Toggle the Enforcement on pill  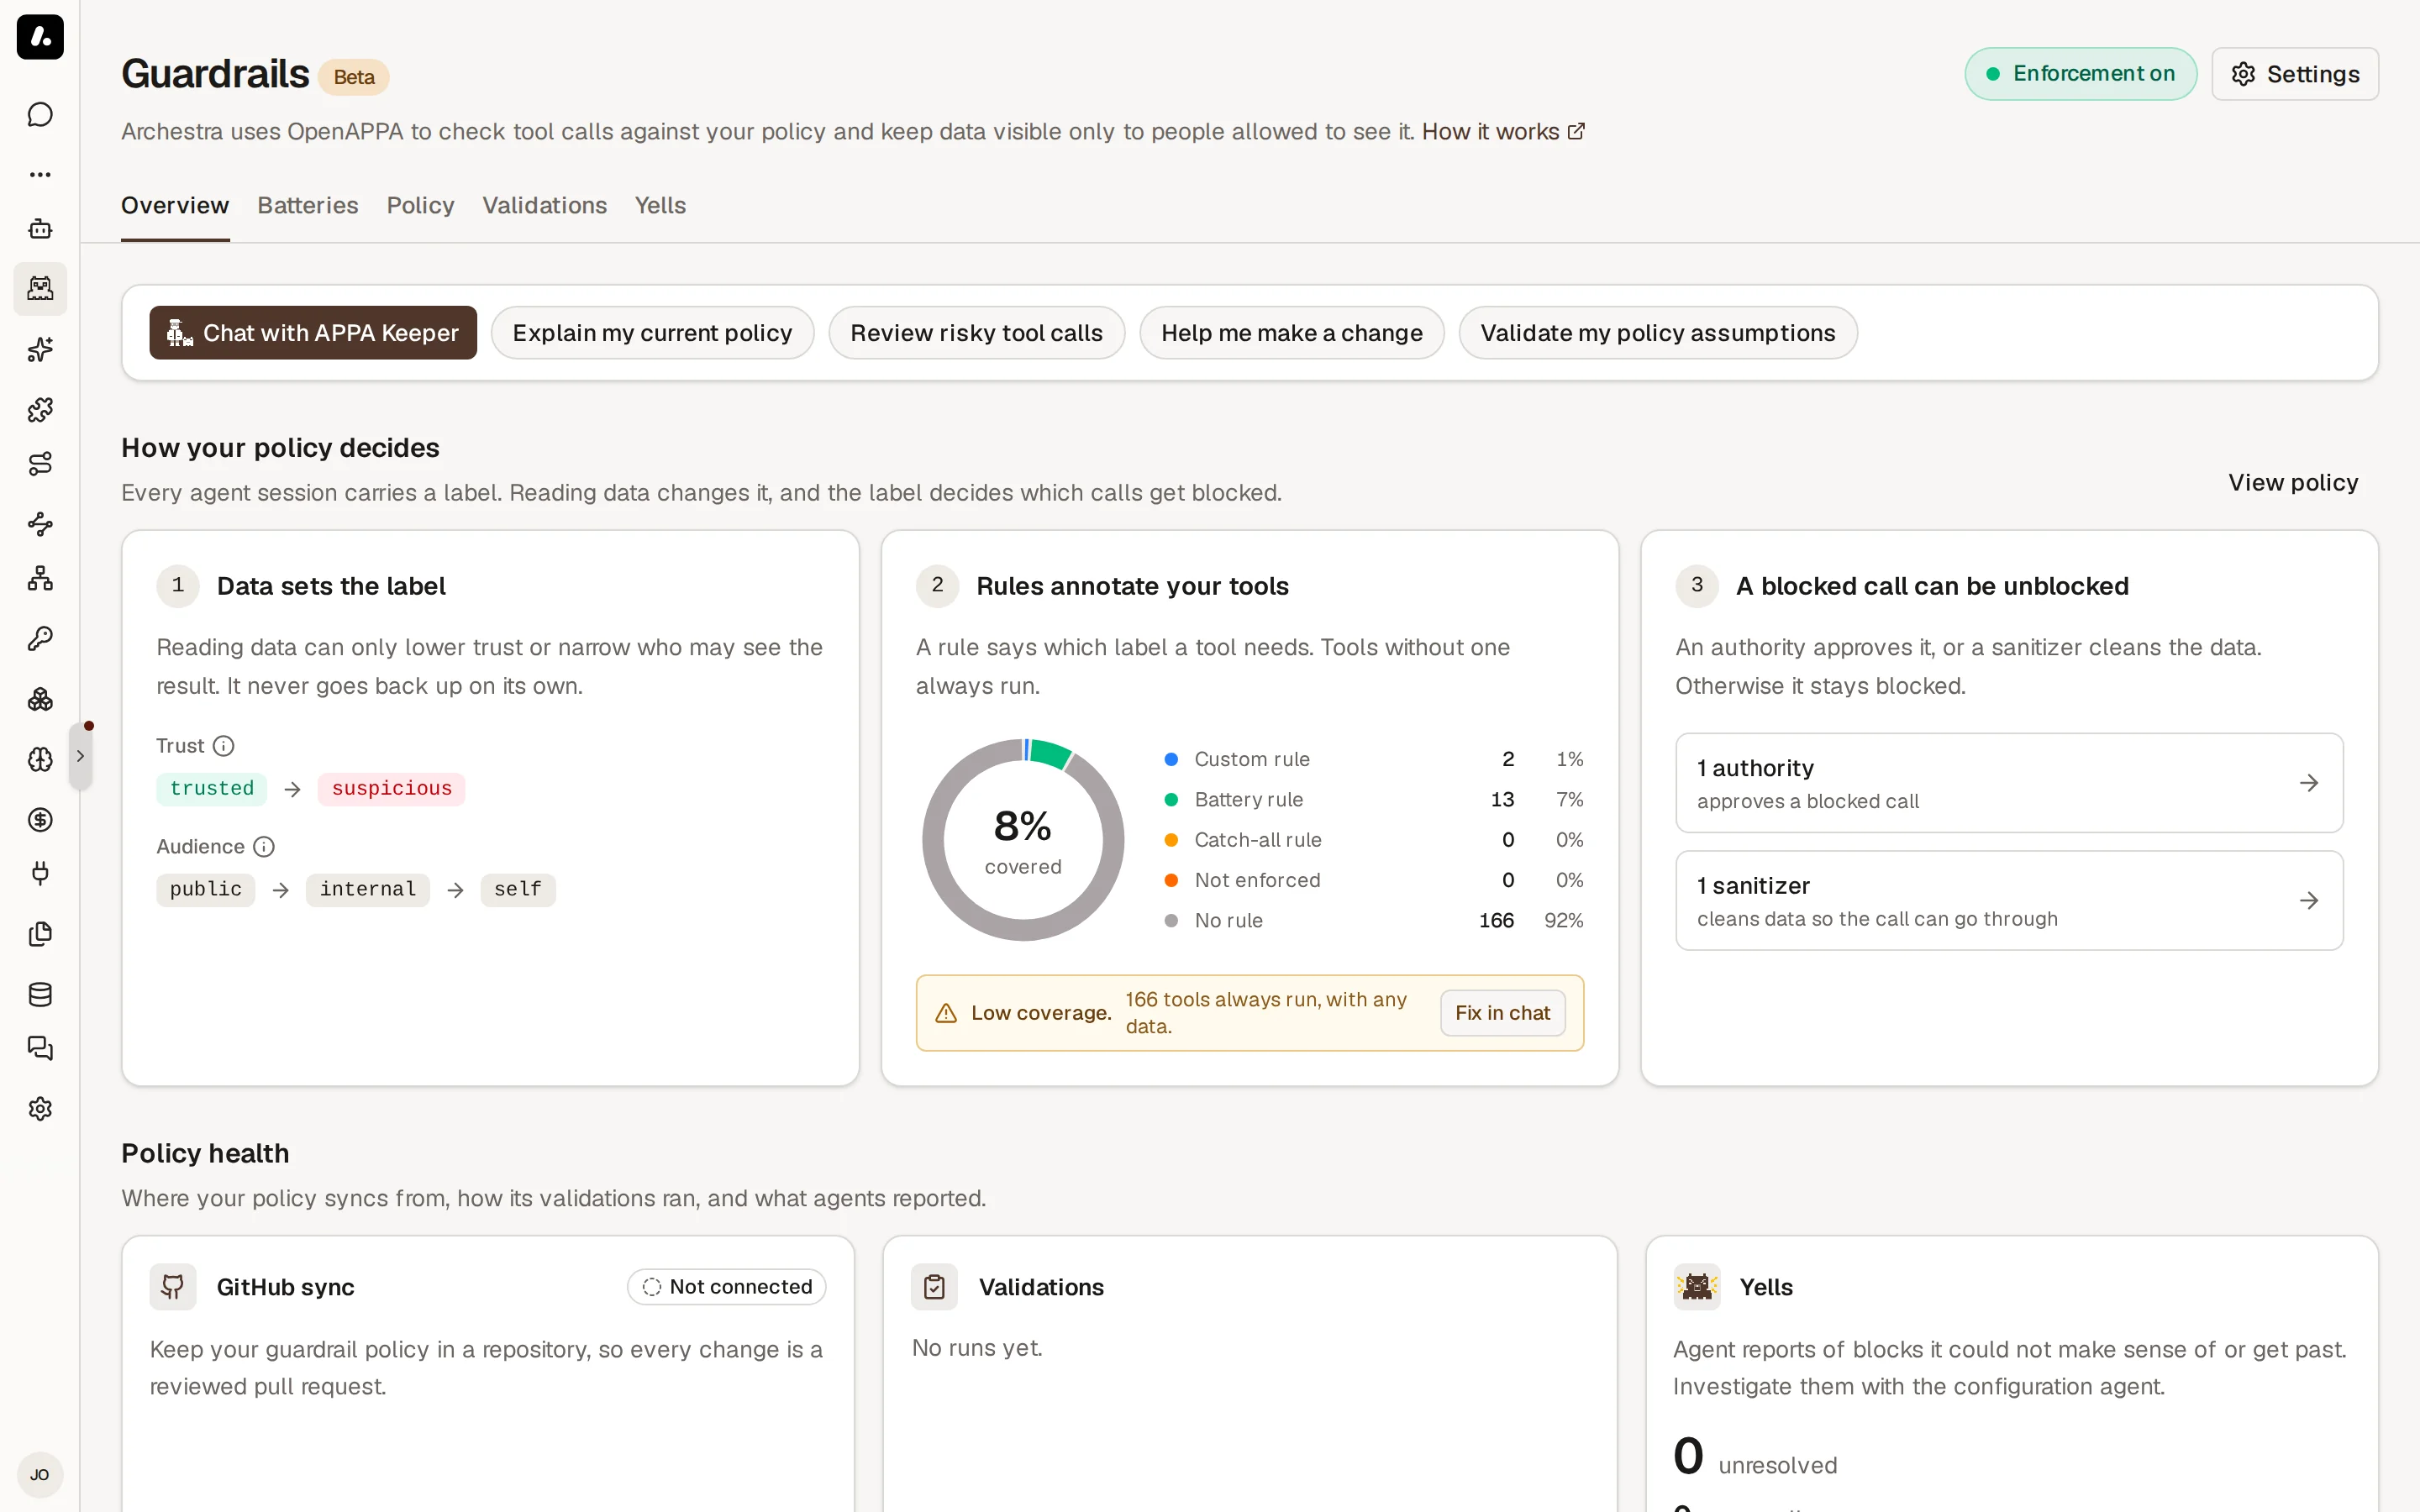pyautogui.click(x=2080, y=74)
